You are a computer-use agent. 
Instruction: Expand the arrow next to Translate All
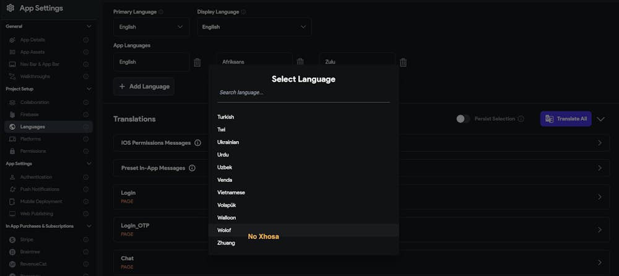pos(600,119)
